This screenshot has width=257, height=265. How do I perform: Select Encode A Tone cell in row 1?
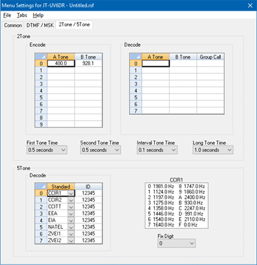click(61, 70)
